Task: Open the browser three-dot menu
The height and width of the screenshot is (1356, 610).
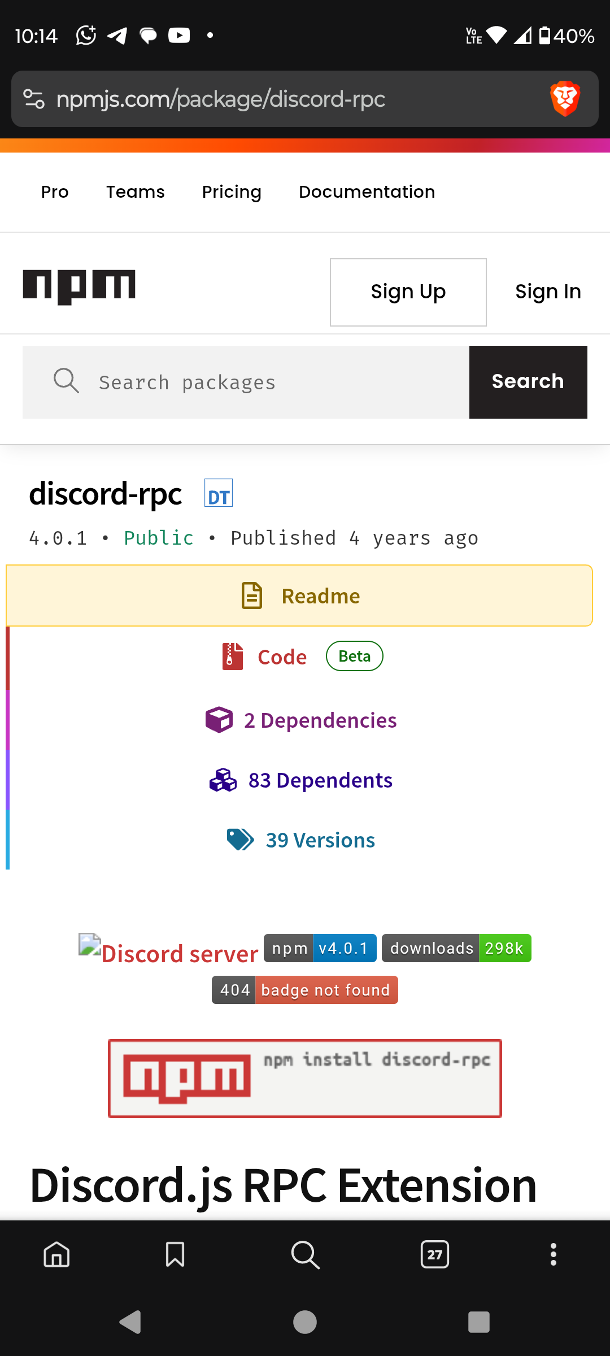Action: (554, 1254)
